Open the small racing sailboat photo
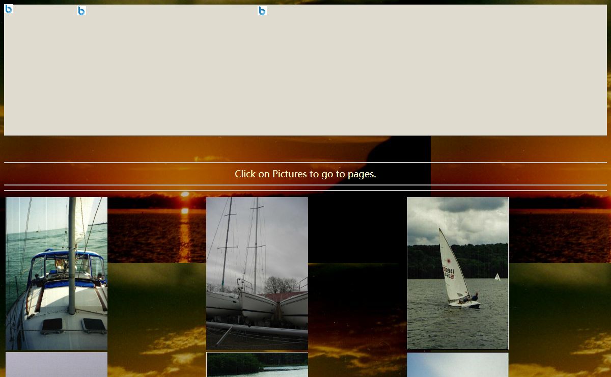This screenshot has width=611, height=377. pyautogui.click(x=458, y=274)
